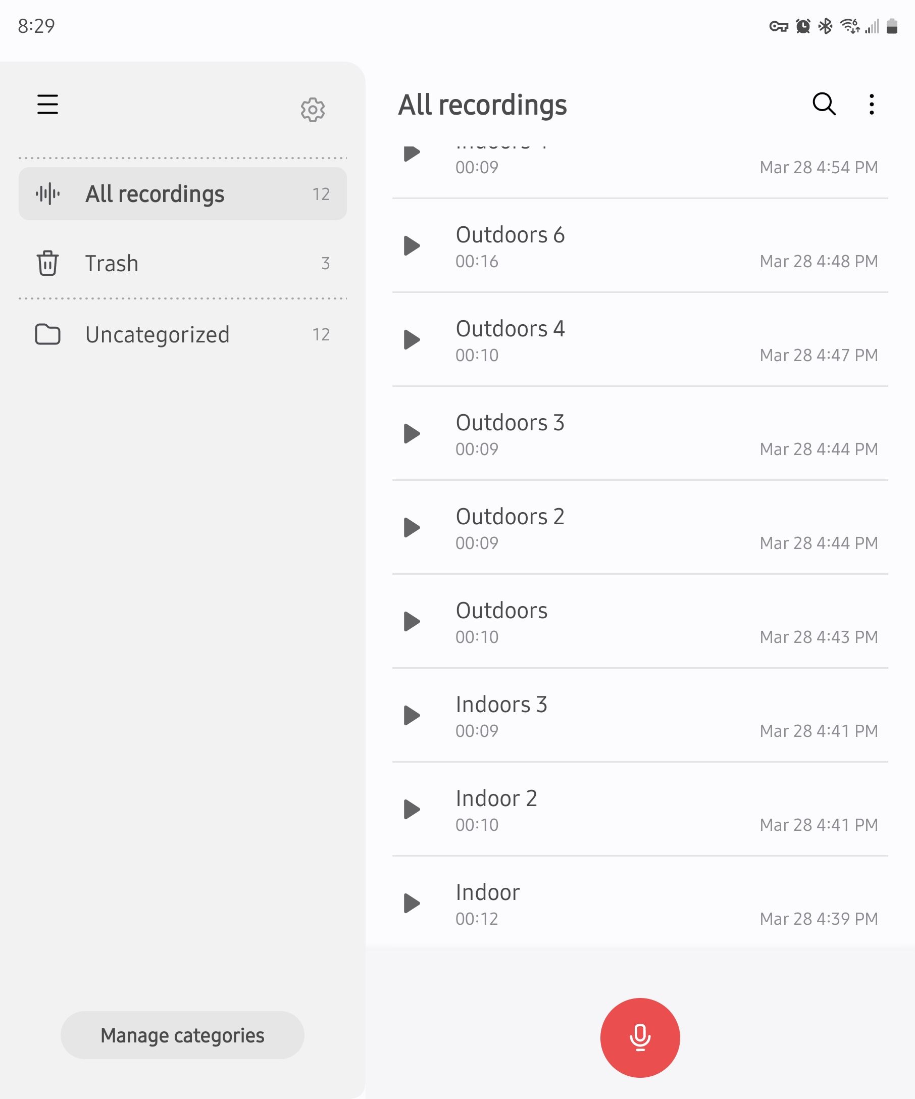Viewport: 915px width, 1099px height.
Task: Open the Outdoors recording entry
Action: coord(640,622)
